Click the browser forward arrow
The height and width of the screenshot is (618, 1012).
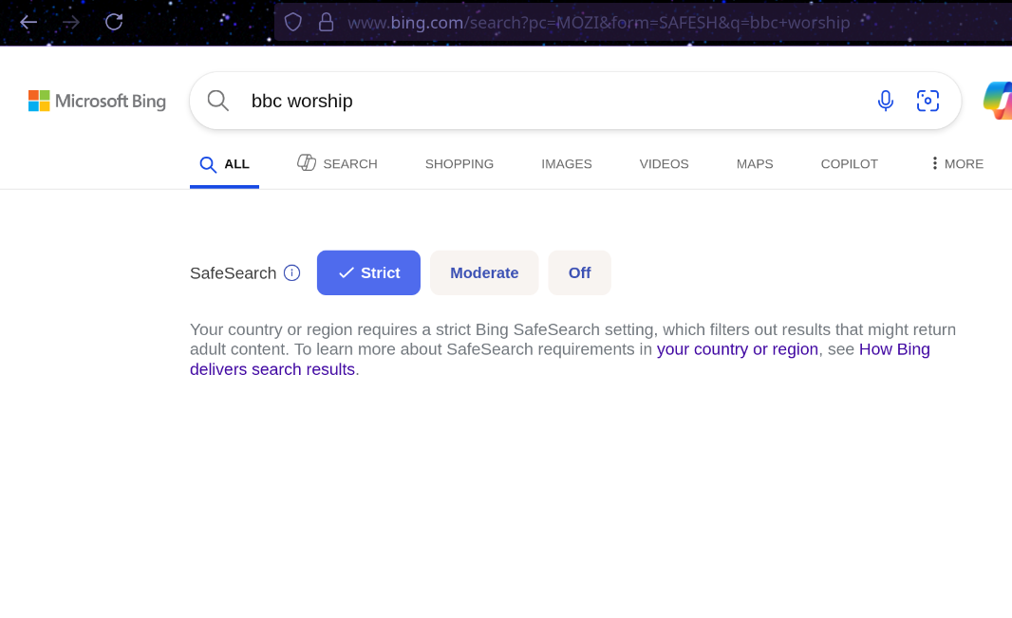point(71,23)
